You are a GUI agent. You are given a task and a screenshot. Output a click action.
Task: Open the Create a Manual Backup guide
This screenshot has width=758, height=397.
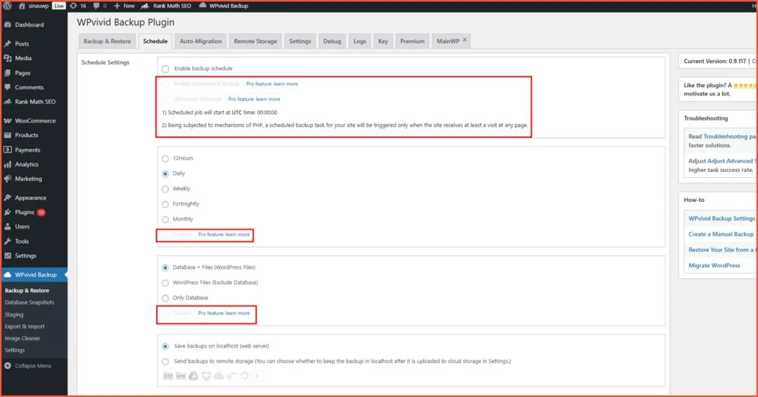click(721, 233)
